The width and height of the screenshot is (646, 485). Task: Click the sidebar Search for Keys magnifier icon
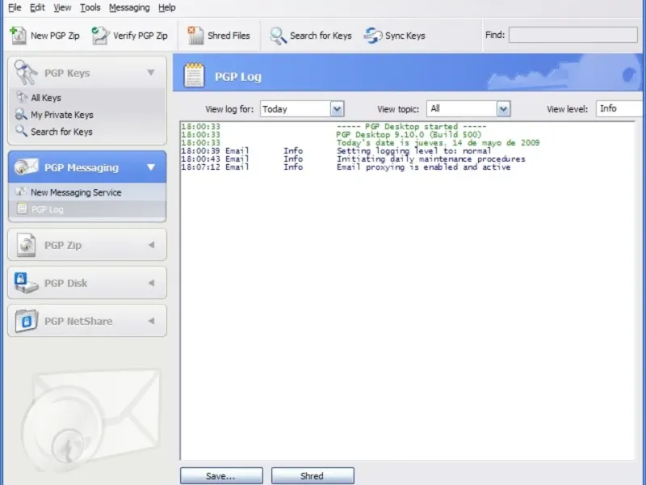pos(21,131)
